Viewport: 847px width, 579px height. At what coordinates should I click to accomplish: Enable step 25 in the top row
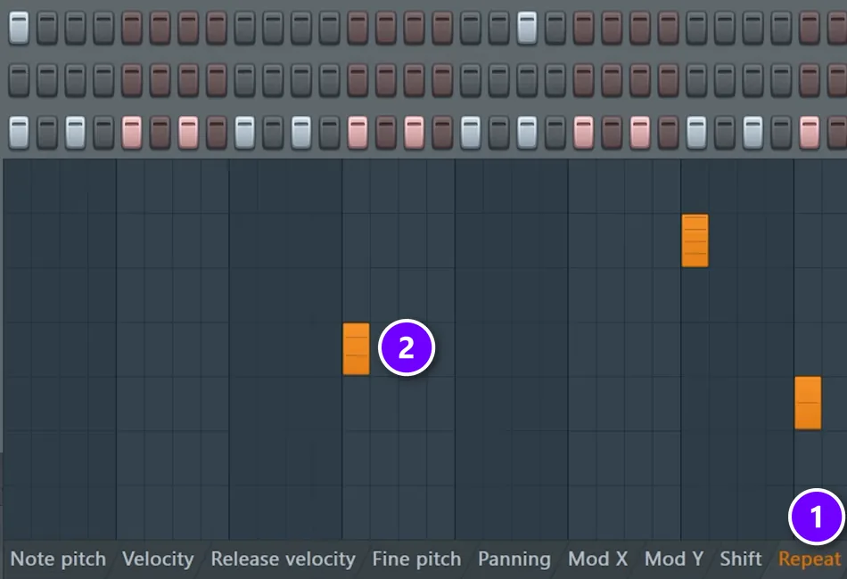696,29
